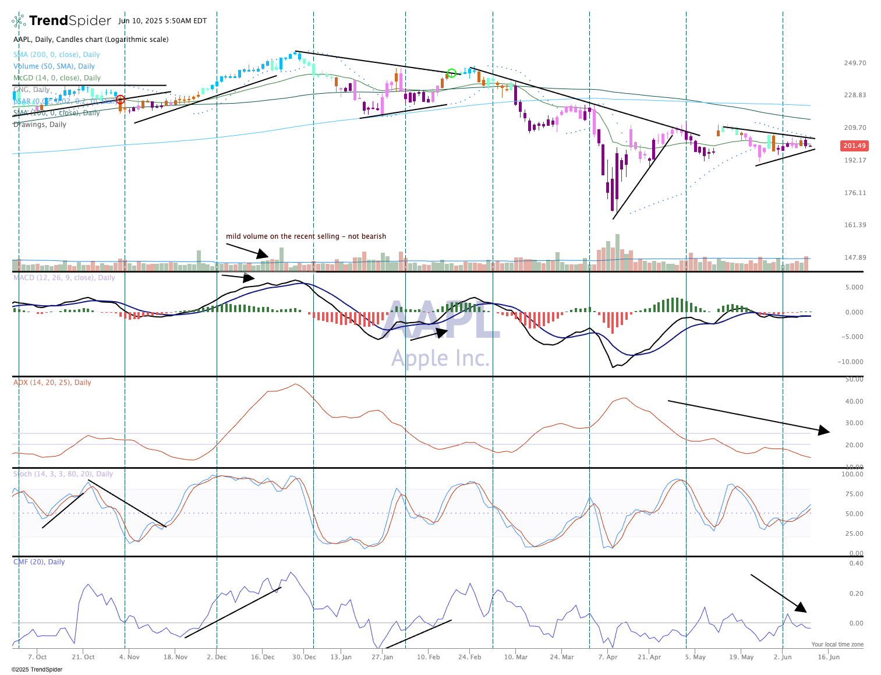Select the McGD (14, 0, close) indicator label
881x675 pixels.
(57, 78)
